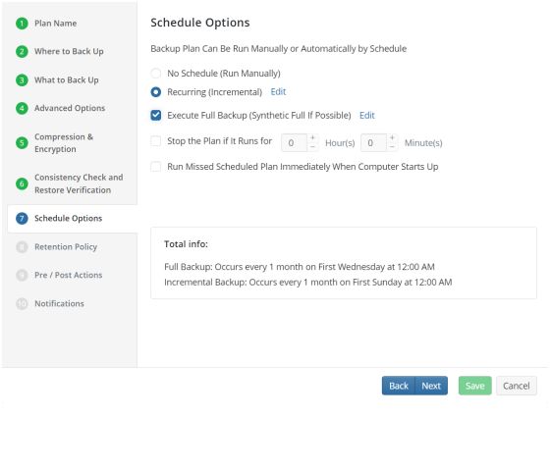Uncheck Execute Full Backup checkbox
This screenshot has width=550, height=471.
[156, 116]
